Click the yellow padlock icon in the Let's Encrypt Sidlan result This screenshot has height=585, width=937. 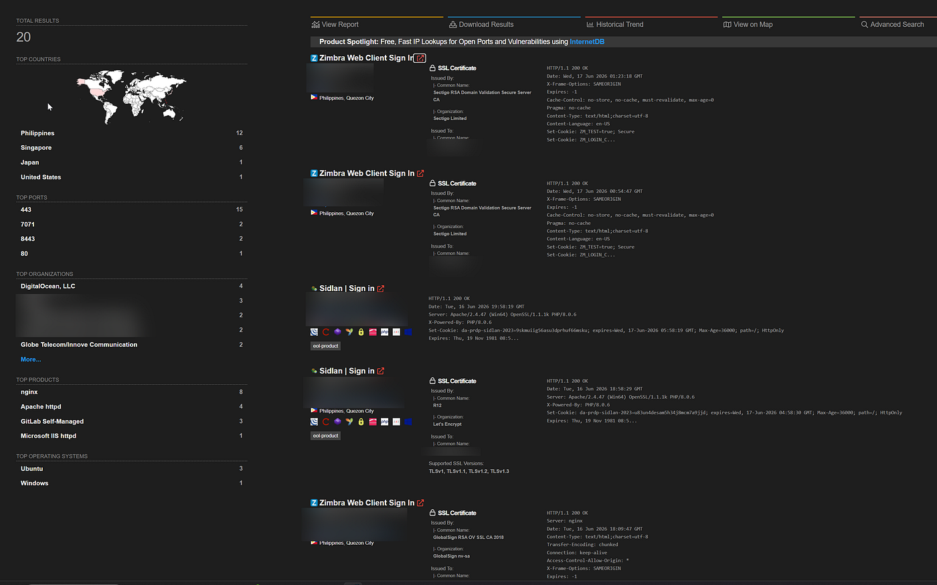(361, 422)
